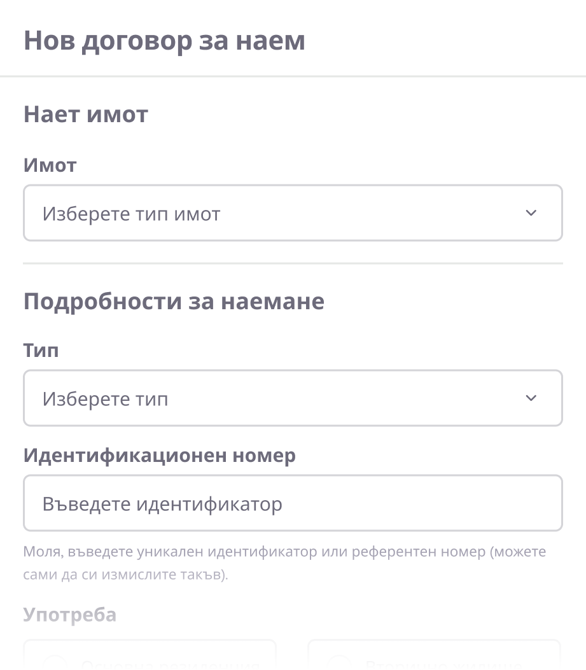Open the 'Изберете тип имот' dropdown
The width and height of the screenshot is (586, 670).
click(293, 213)
